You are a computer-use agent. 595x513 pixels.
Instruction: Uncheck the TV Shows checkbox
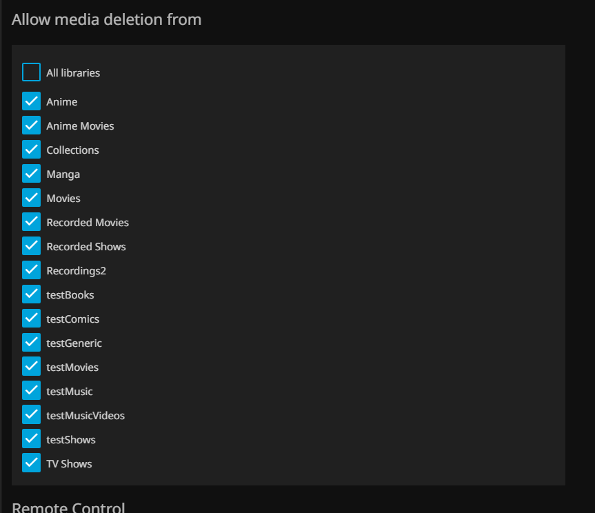(31, 463)
